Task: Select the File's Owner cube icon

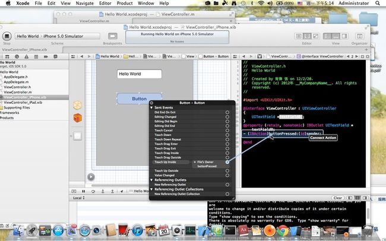Action: click(x=77, y=105)
